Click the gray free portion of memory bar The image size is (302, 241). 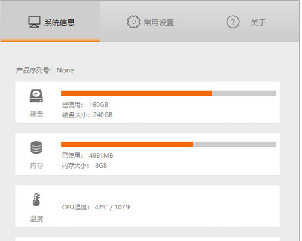(x=234, y=144)
